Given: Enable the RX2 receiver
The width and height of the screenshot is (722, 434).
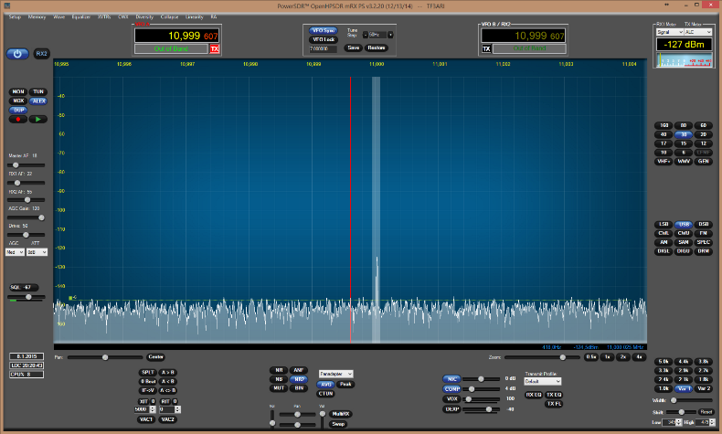Looking at the screenshot, I should tap(41, 54).
